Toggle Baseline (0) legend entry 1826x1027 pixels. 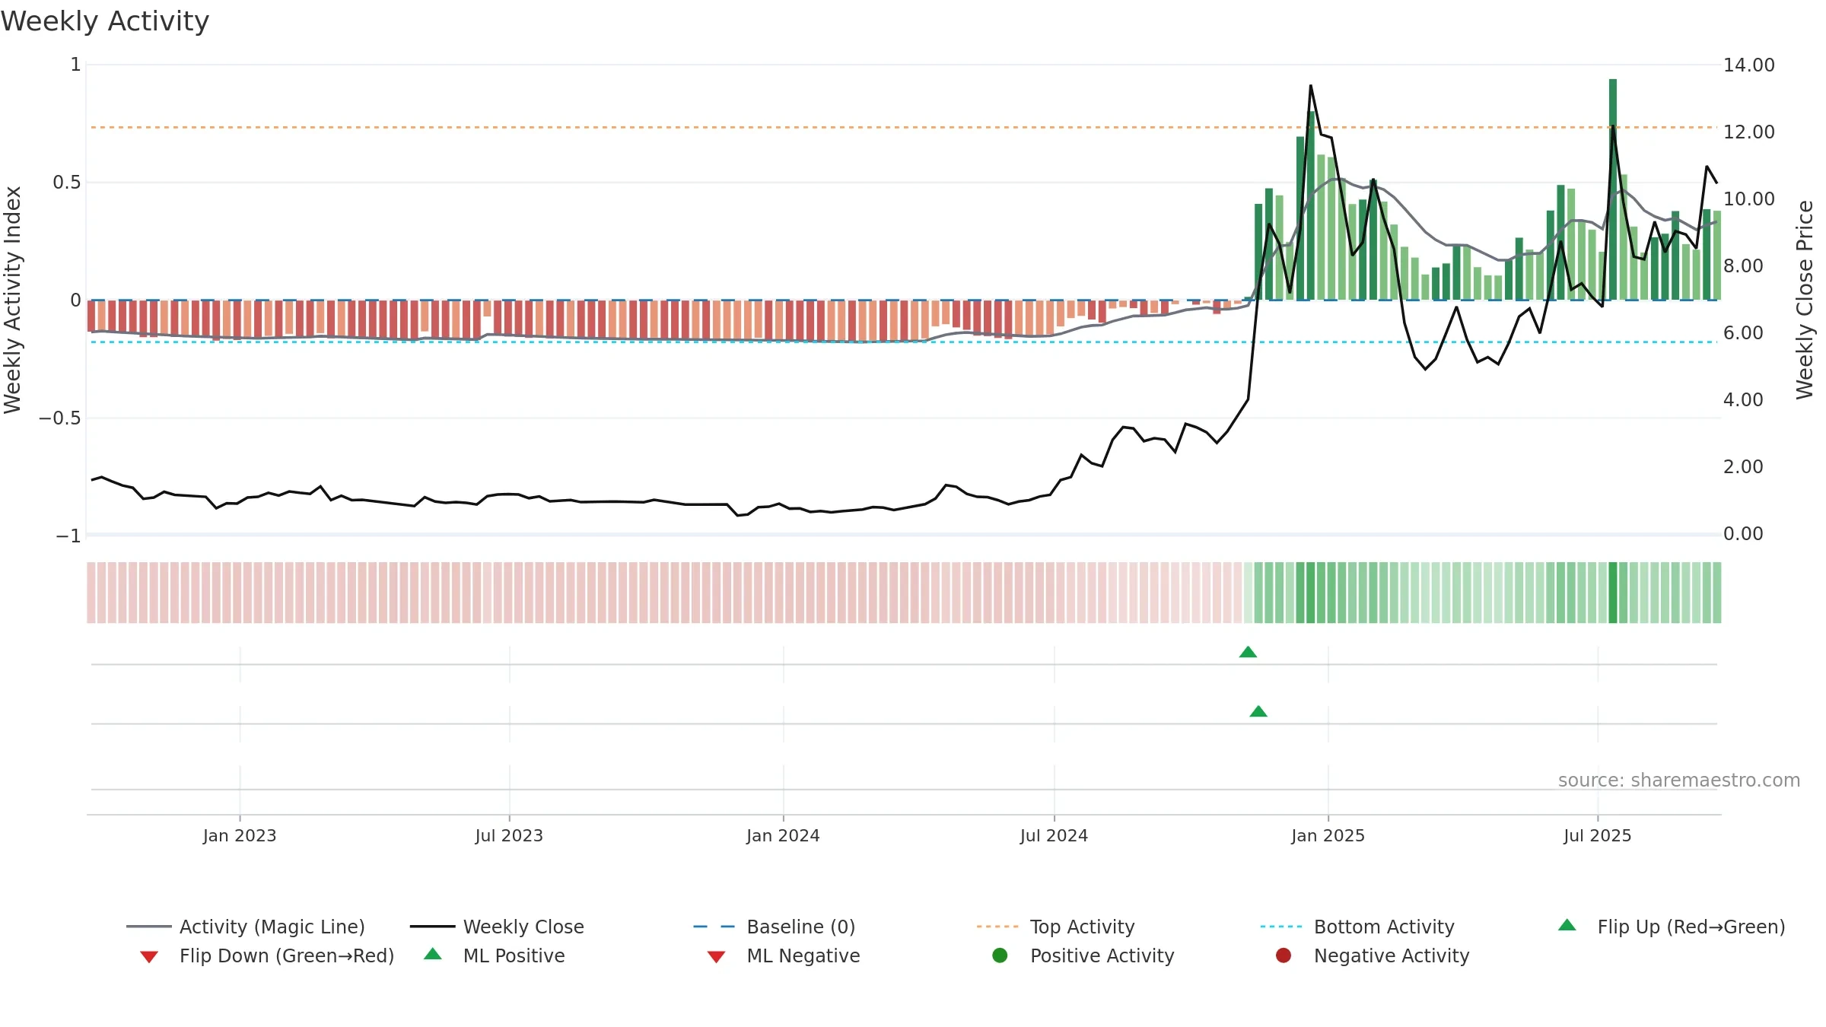click(x=775, y=927)
